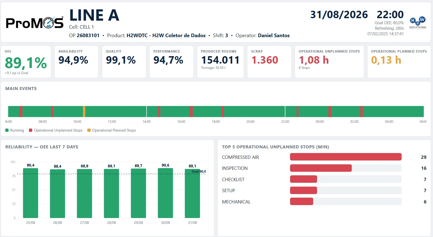Image resolution: width=433 pixels, height=237 pixels.
Task: Select the 30/08 OEE bar
Action: (x=165, y=193)
